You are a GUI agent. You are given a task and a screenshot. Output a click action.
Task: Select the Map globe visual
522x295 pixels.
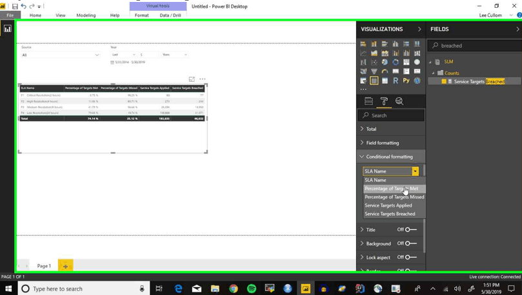click(x=417, y=62)
